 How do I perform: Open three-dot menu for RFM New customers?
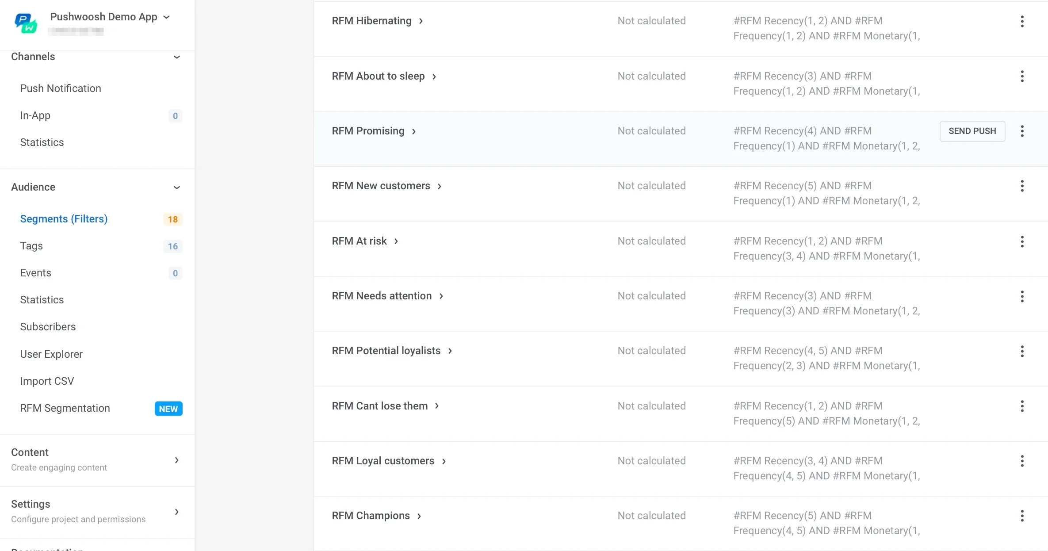click(x=1022, y=186)
